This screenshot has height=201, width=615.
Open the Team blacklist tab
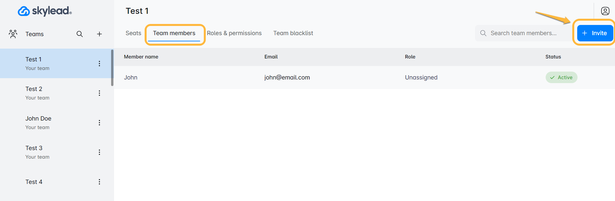tap(293, 33)
